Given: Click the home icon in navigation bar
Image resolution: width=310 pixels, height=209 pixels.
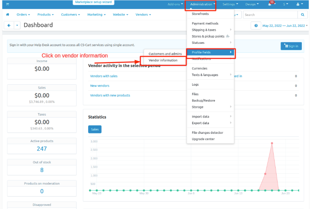Looking at the screenshot, I should pyautogui.click(x=8, y=14).
